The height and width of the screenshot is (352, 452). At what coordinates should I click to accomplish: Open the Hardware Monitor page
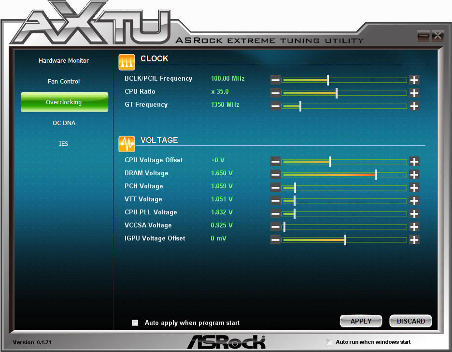[64, 61]
